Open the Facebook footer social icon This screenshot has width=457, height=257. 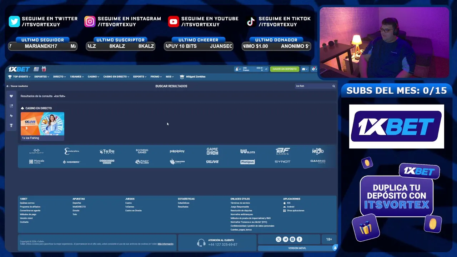(299, 240)
